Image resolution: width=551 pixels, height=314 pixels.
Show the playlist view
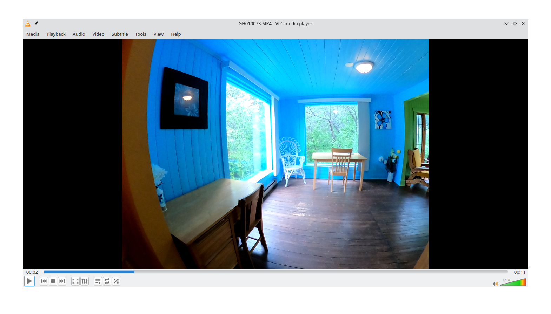point(98,281)
